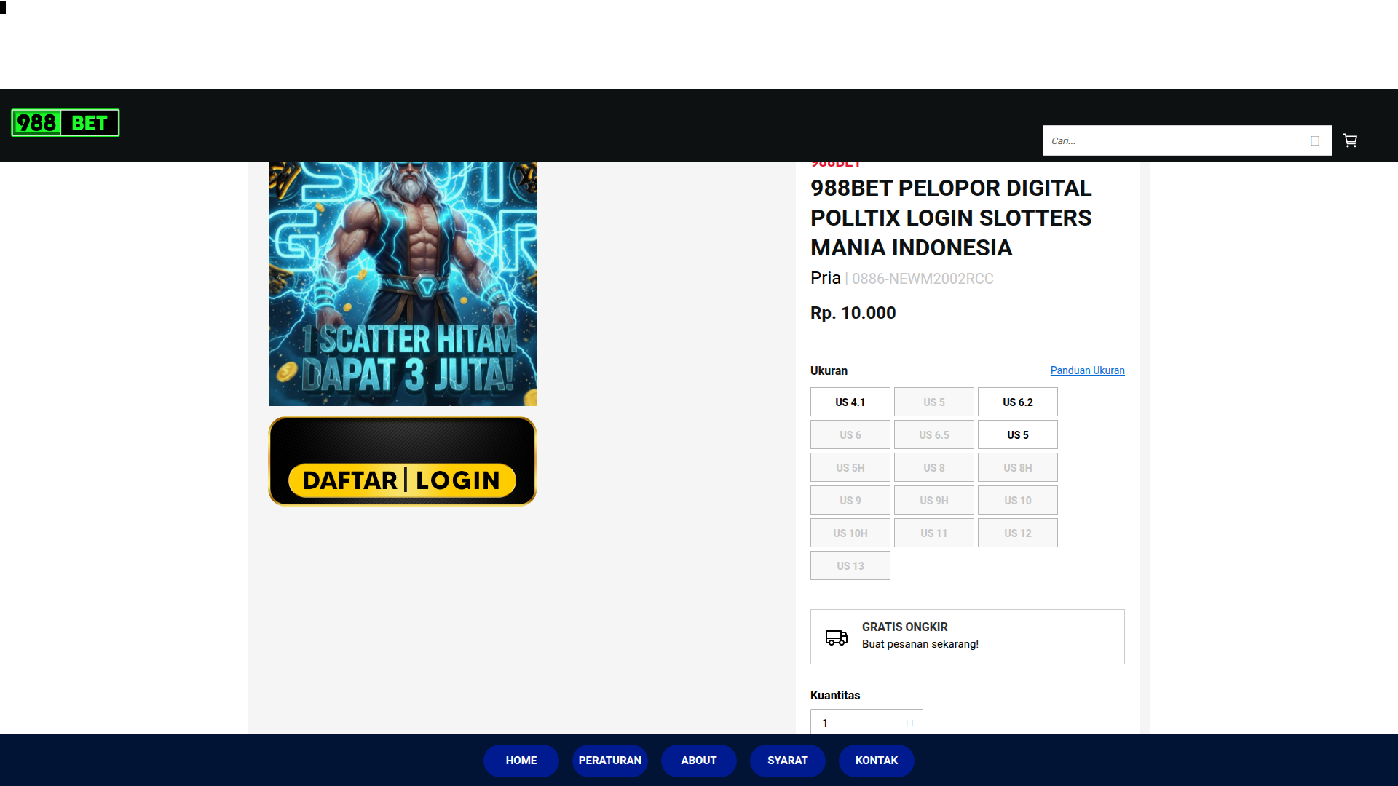
Task: Select size US 6.2
Action: tap(1017, 402)
